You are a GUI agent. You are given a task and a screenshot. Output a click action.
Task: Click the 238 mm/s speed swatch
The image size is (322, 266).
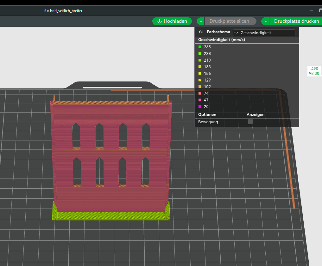tap(200, 54)
